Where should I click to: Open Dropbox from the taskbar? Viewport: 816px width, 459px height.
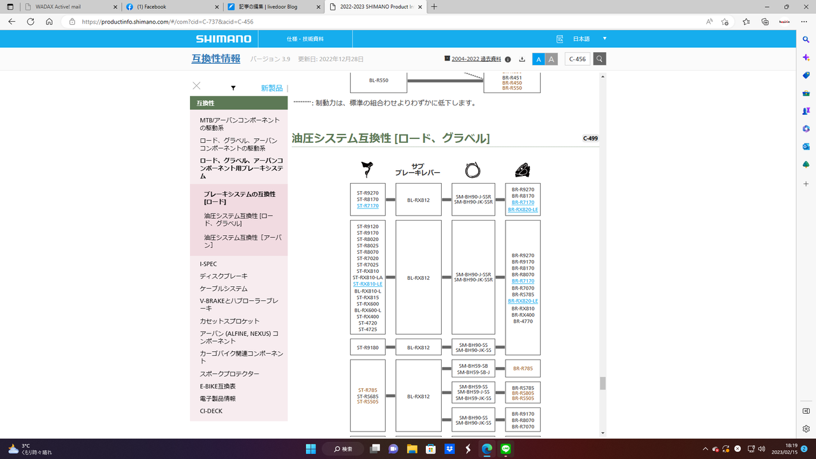(449, 449)
